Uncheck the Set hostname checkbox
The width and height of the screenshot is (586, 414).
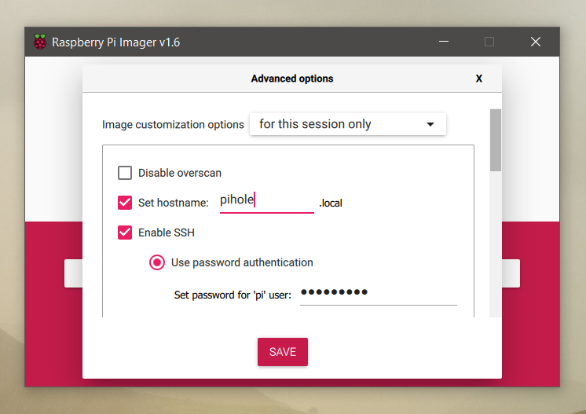pos(125,203)
